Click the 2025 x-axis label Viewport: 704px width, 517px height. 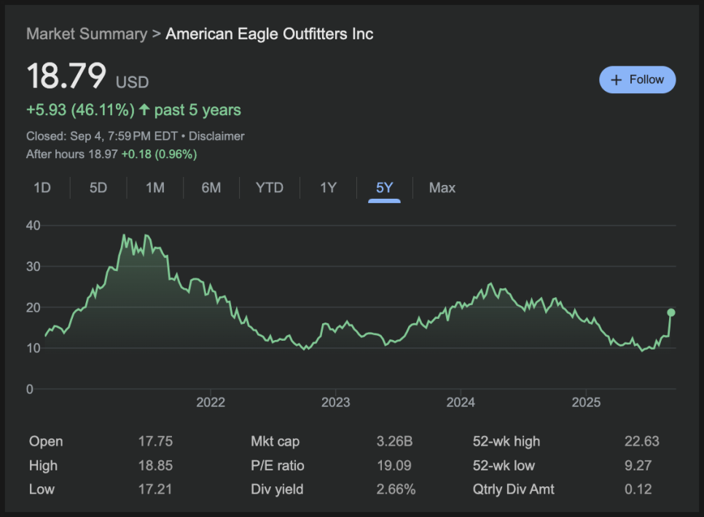point(586,402)
